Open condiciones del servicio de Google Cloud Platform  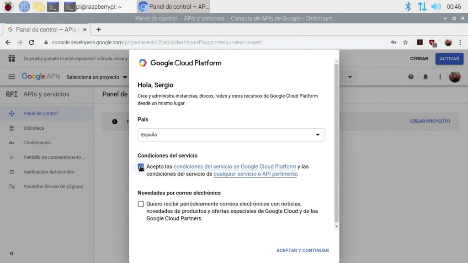pyautogui.click(x=235, y=166)
